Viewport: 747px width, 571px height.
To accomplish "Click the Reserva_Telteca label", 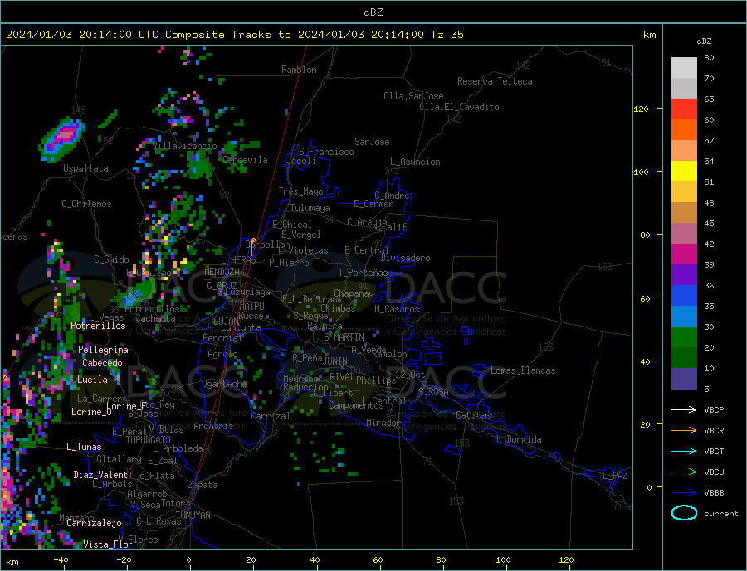I will point(495,81).
